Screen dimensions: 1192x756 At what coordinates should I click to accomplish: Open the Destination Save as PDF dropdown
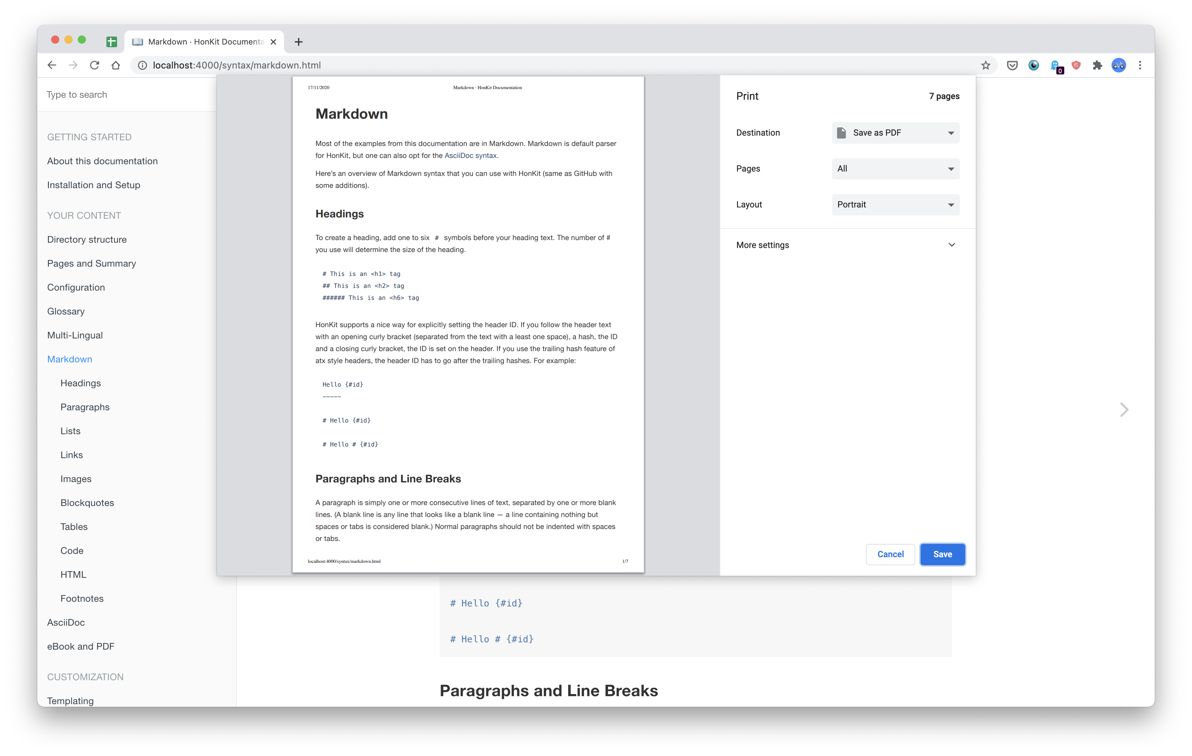coord(895,133)
